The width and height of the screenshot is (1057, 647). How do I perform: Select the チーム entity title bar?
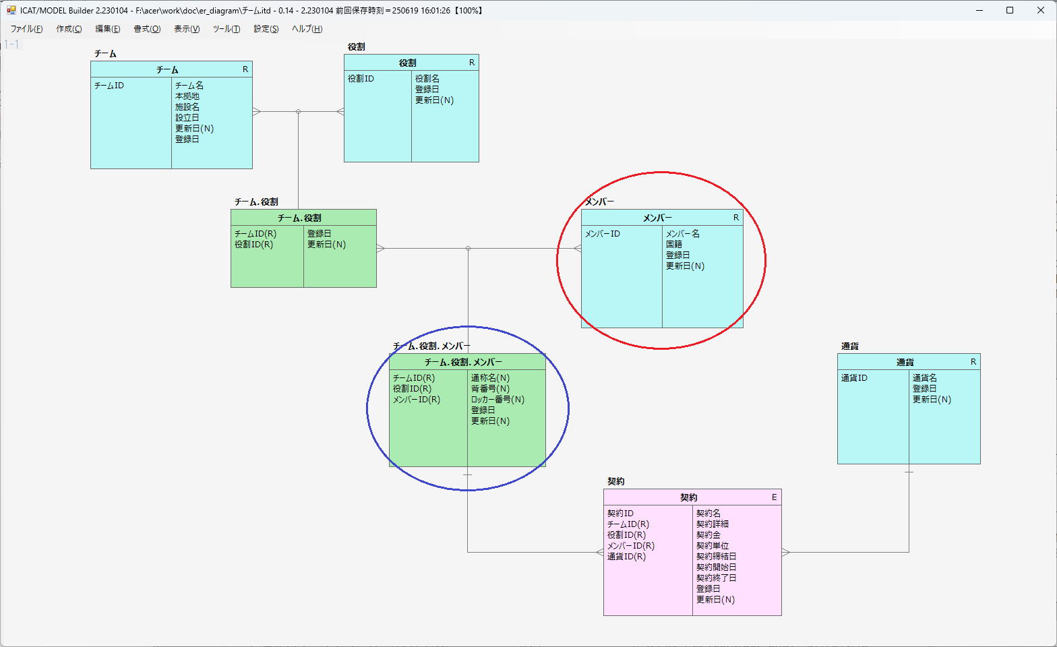pos(171,69)
